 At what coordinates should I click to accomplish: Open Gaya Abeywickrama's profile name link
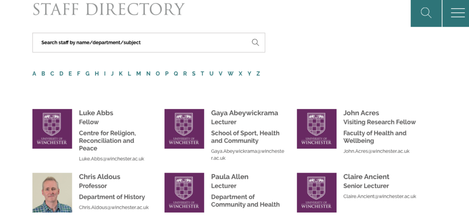[x=244, y=113]
